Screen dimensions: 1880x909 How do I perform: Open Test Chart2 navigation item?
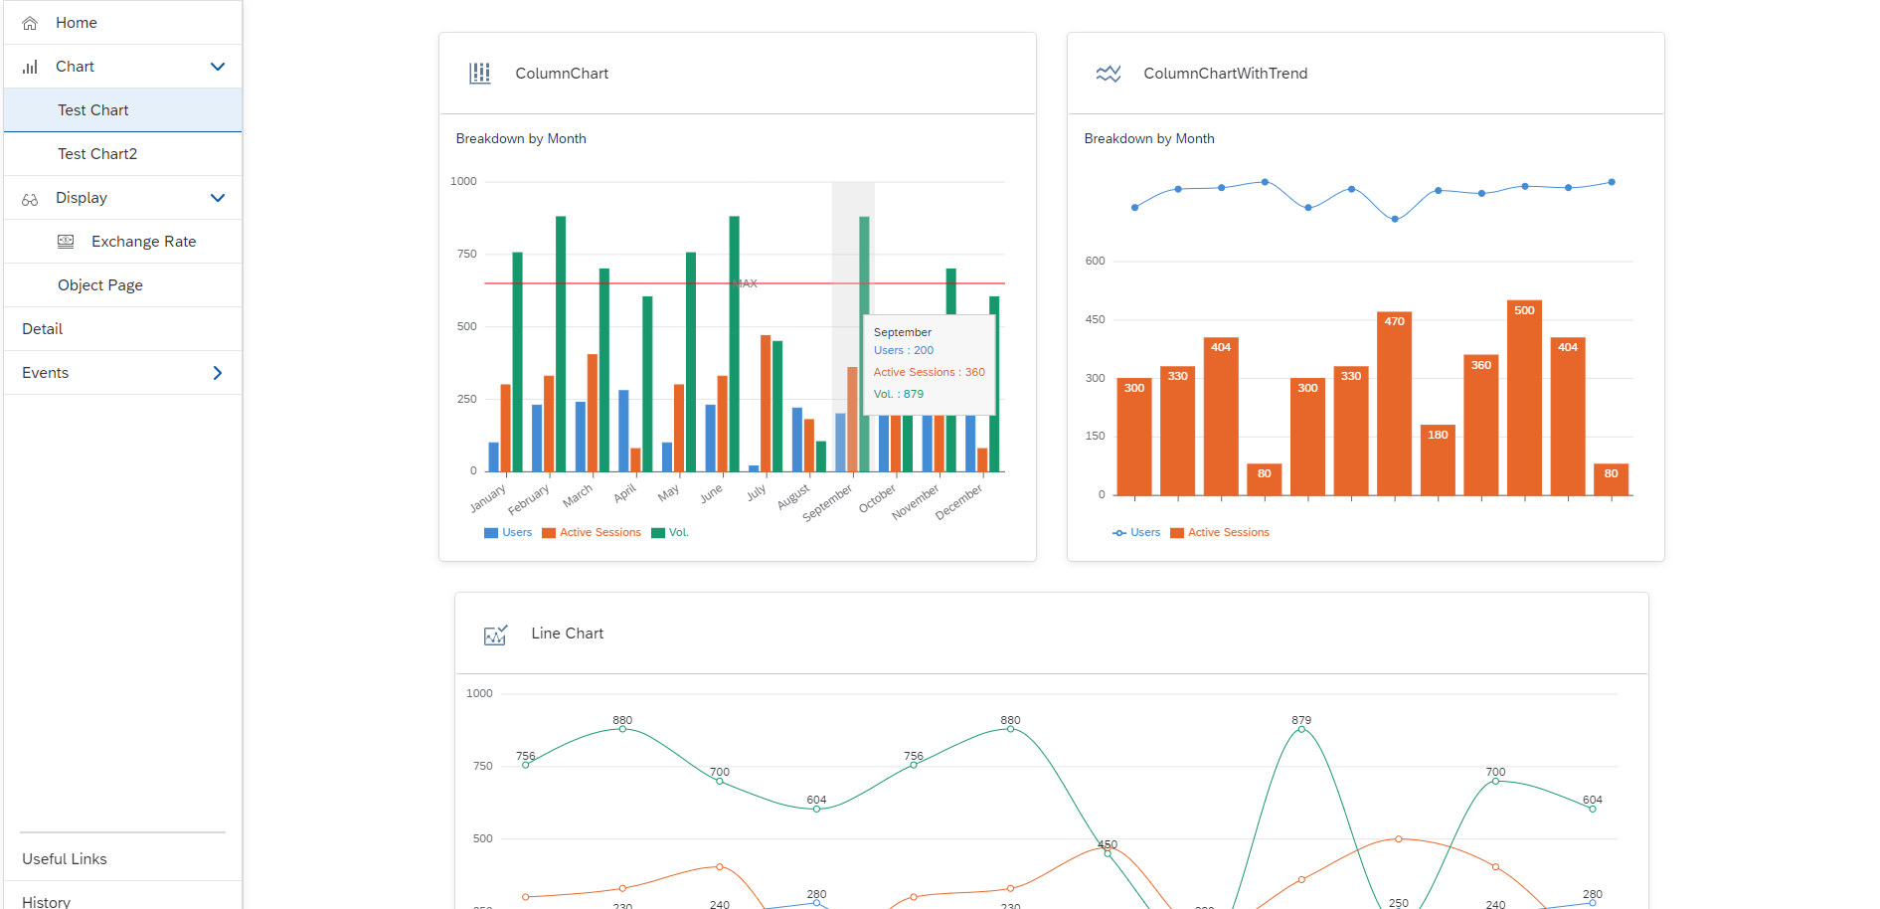pos(122,154)
